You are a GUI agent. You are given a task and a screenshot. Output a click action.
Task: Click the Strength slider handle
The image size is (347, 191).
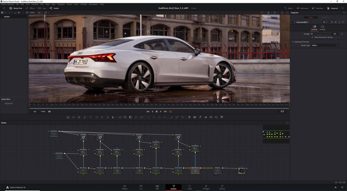[312, 34]
